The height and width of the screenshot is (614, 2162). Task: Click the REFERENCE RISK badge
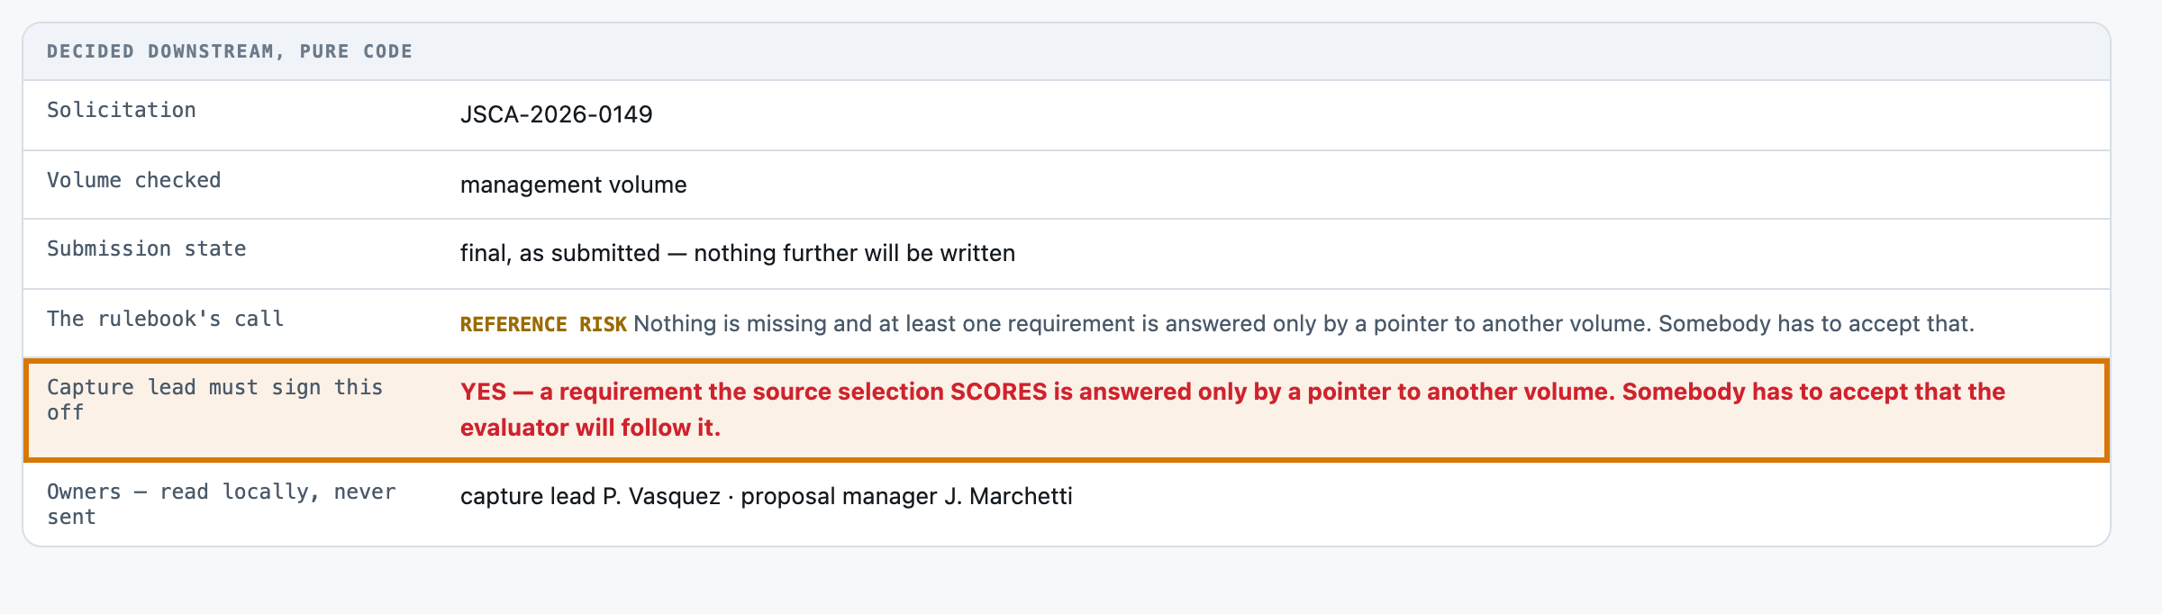point(543,324)
